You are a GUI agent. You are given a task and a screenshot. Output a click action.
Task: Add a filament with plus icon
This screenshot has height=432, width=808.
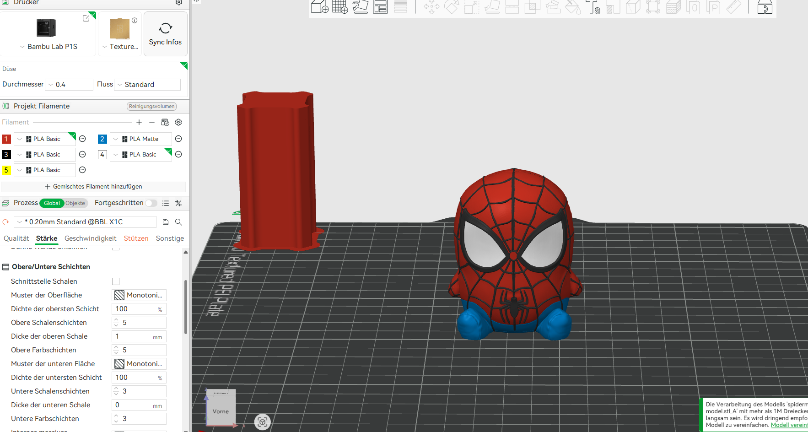click(x=139, y=122)
